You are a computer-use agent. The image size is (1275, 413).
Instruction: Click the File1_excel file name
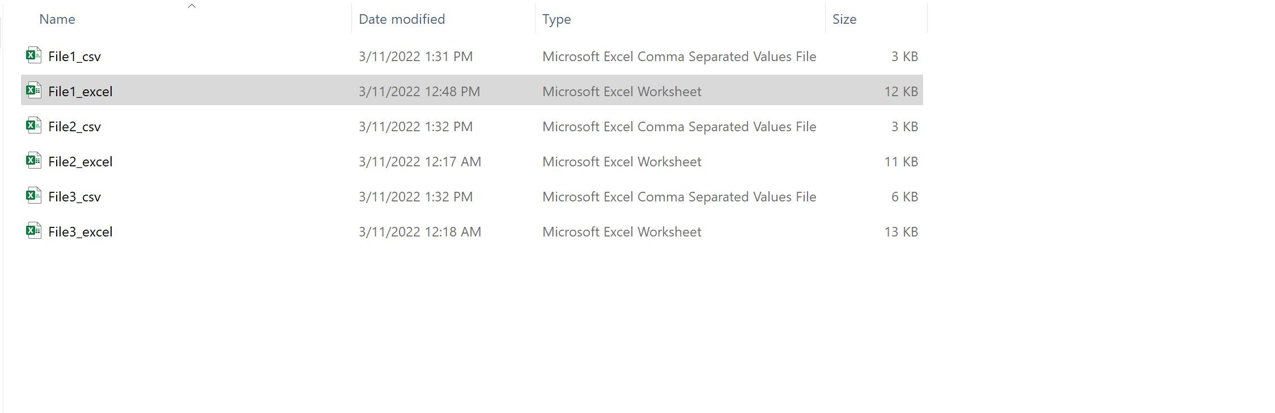pos(80,92)
